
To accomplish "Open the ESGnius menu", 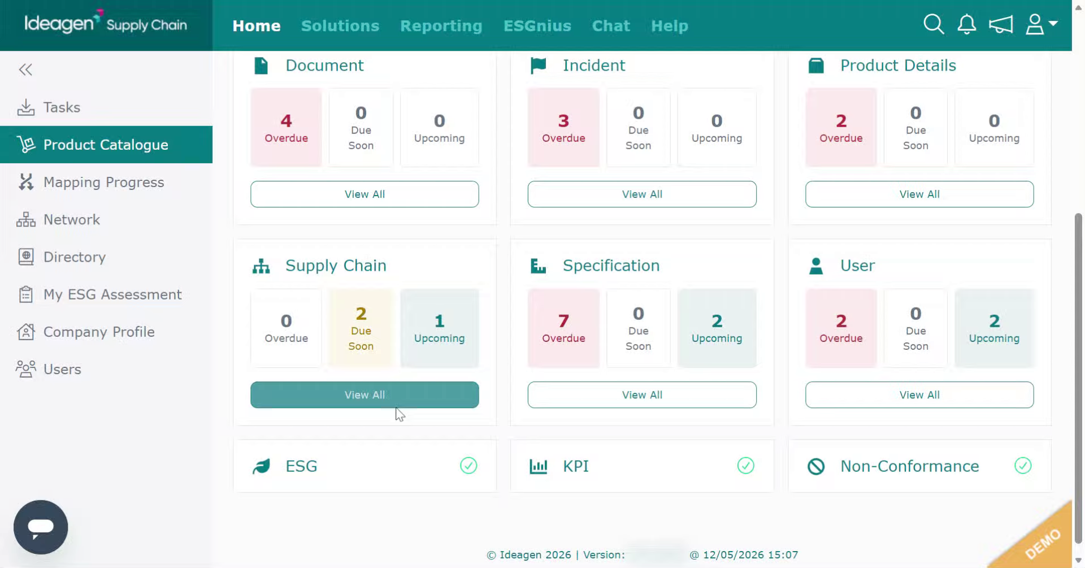I will point(537,26).
